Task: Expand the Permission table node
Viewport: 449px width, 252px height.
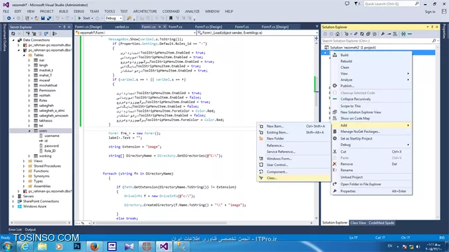Action: [29, 91]
